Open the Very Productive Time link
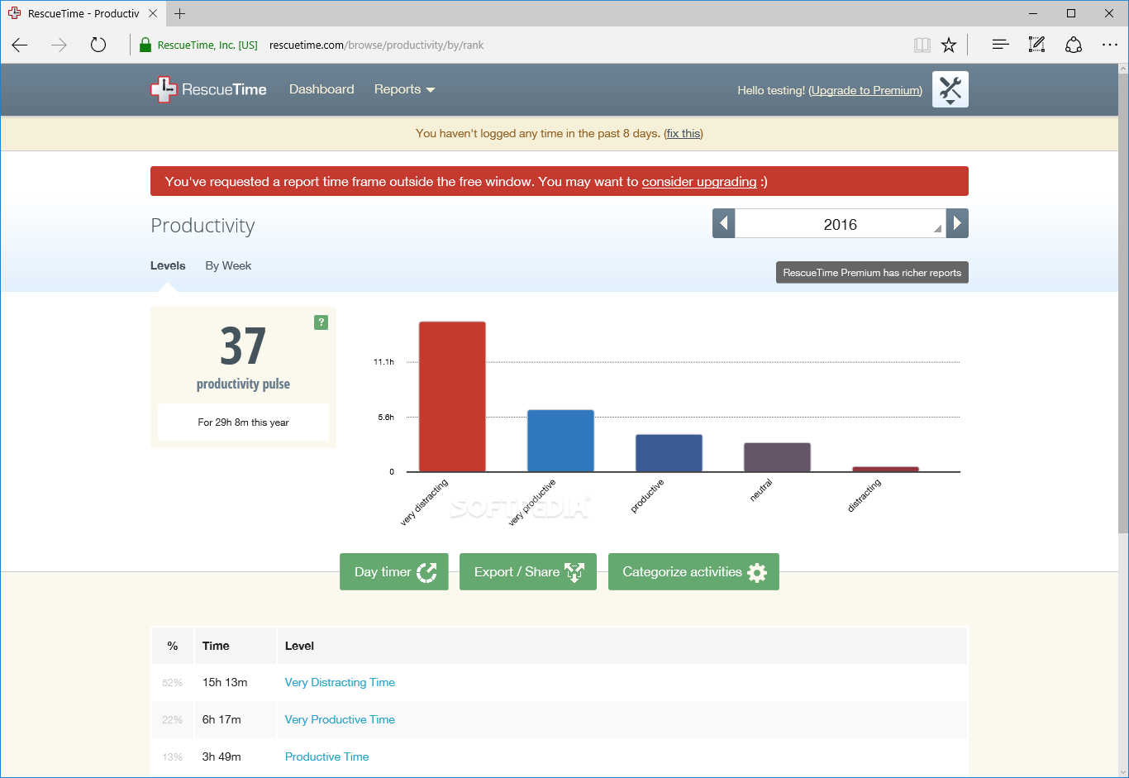This screenshot has height=778, width=1129. pyautogui.click(x=340, y=719)
